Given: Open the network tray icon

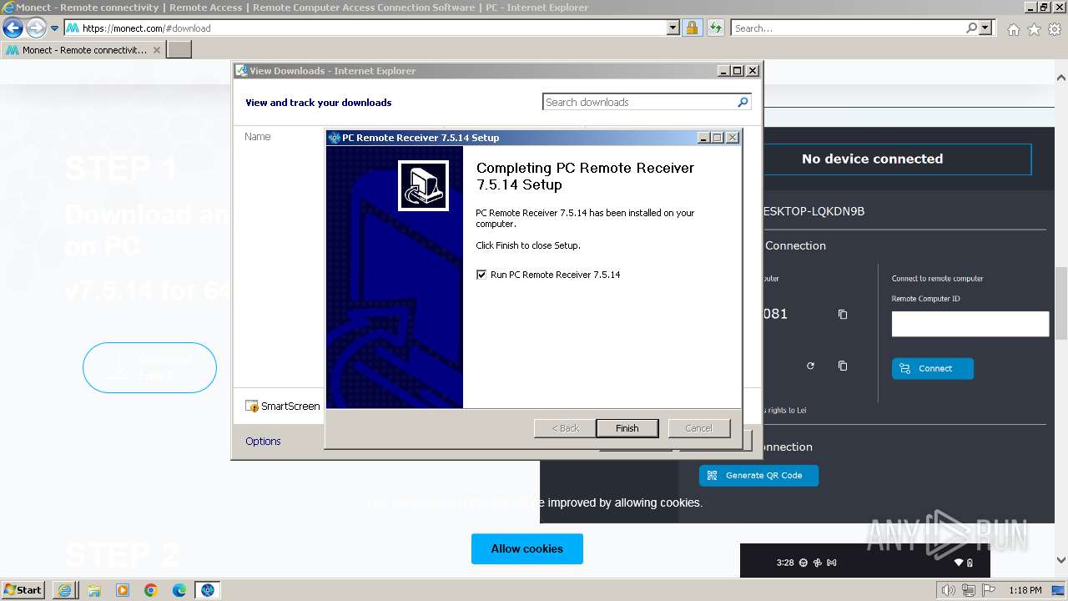Looking at the screenshot, I should [968, 590].
